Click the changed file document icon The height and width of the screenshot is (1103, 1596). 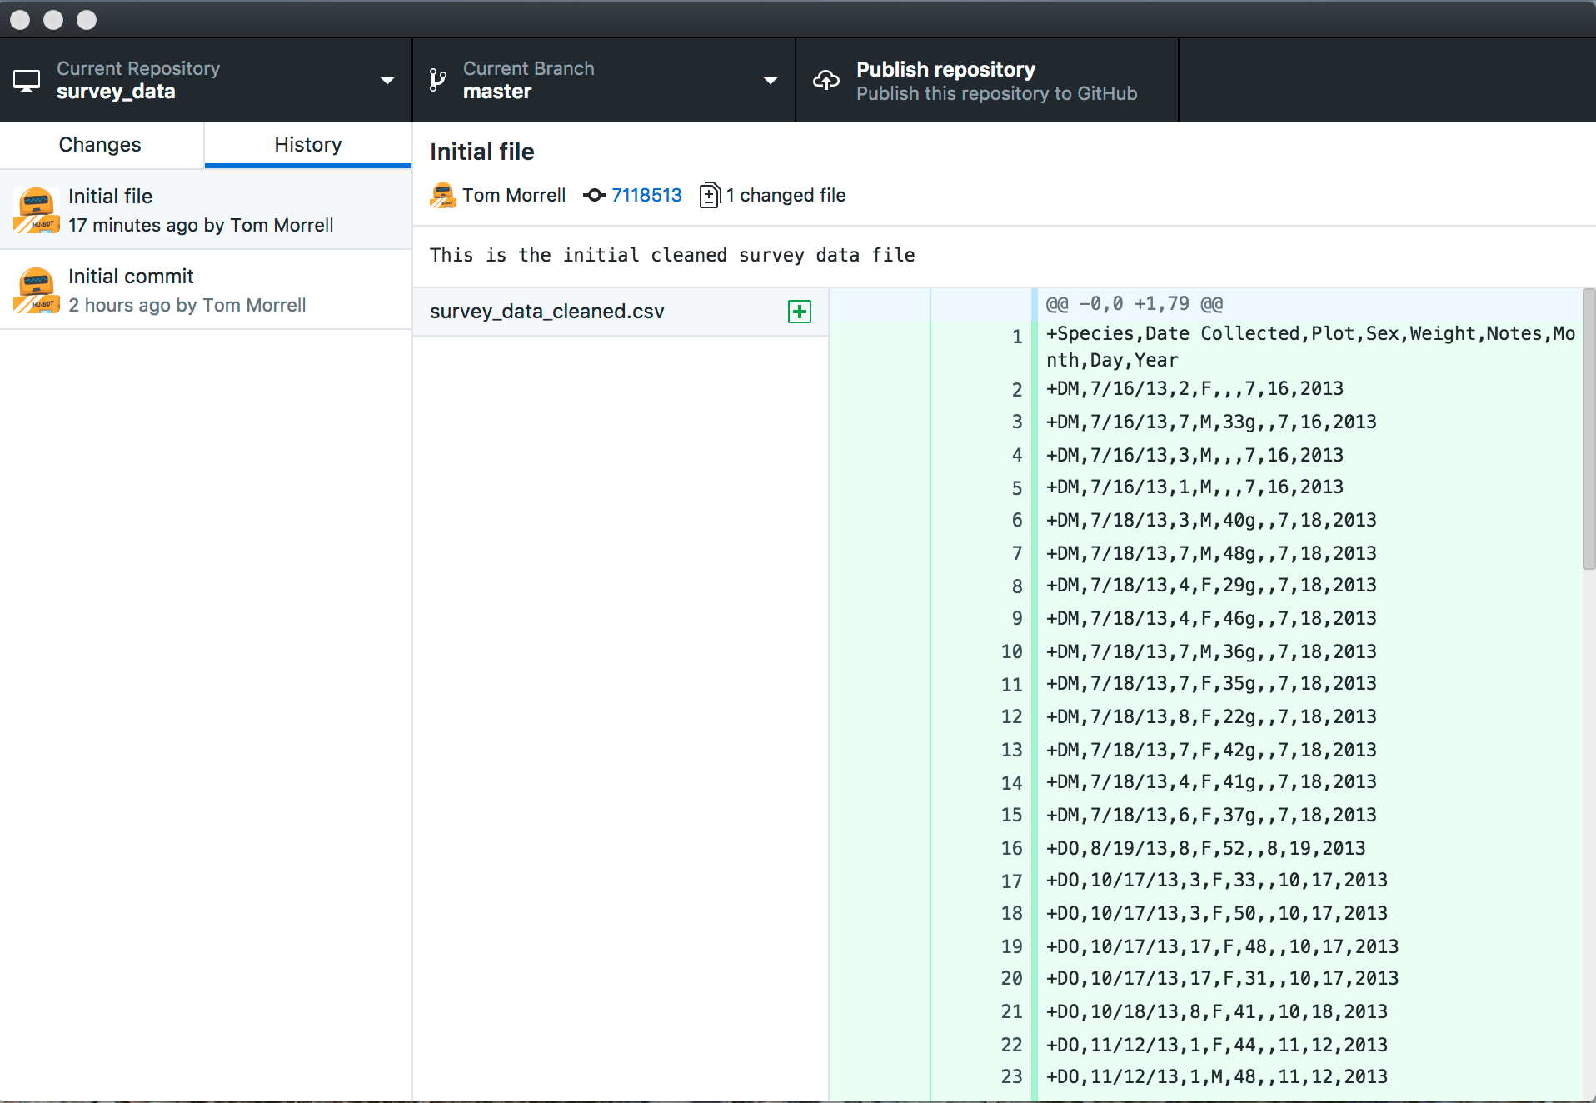pos(710,195)
